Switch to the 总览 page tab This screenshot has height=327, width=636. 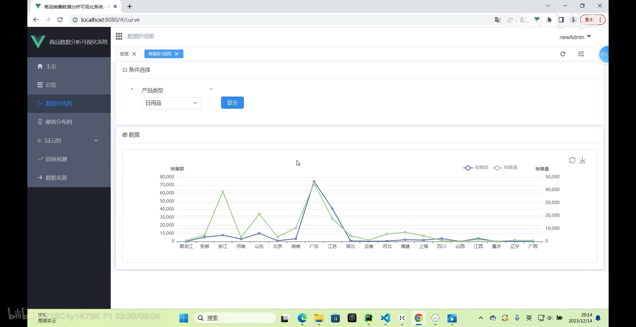click(124, 54)
